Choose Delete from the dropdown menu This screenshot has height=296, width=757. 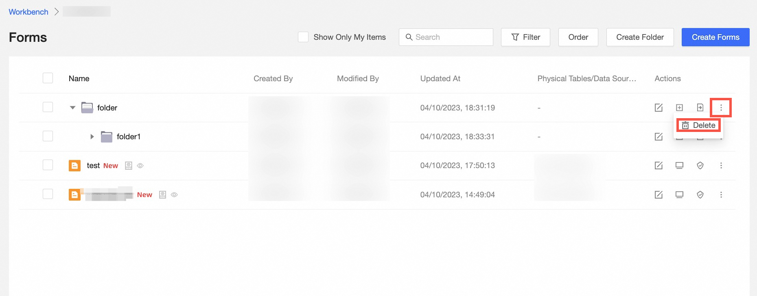click(x=699, y=125)
